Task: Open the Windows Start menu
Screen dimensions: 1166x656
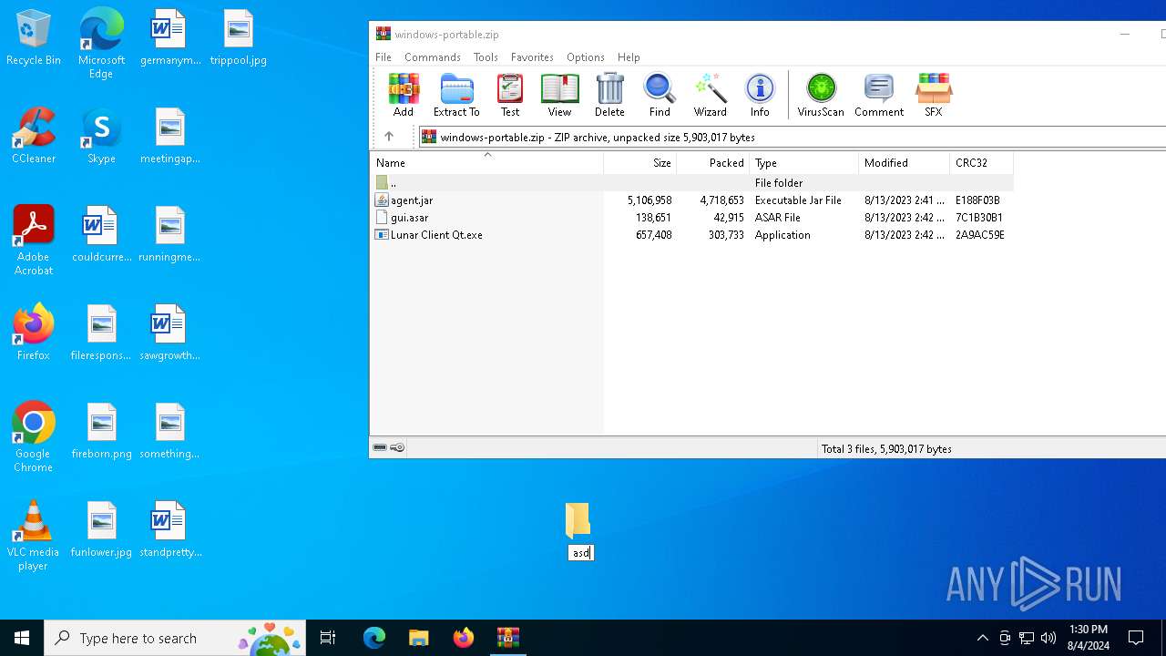Action: point(22,638)
